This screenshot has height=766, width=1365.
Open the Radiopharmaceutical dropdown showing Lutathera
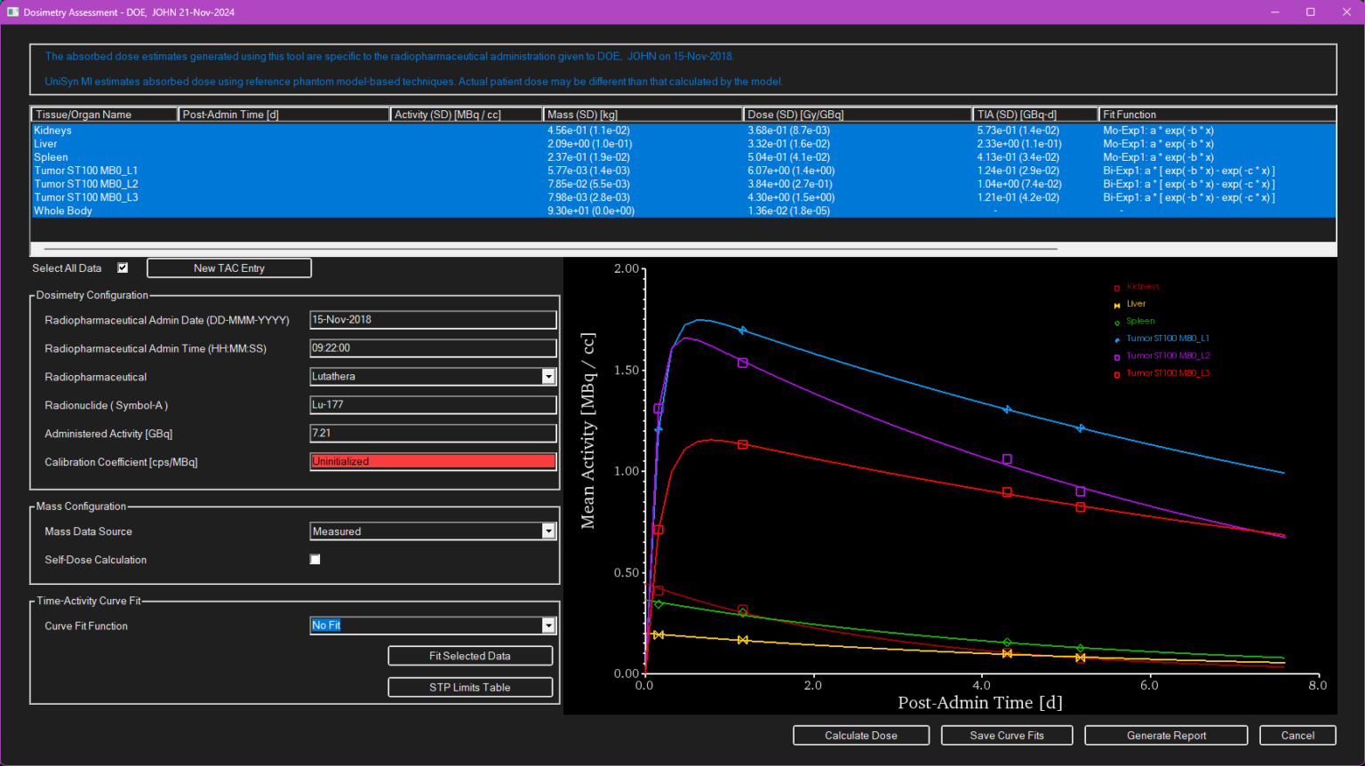tap(547, 376)
